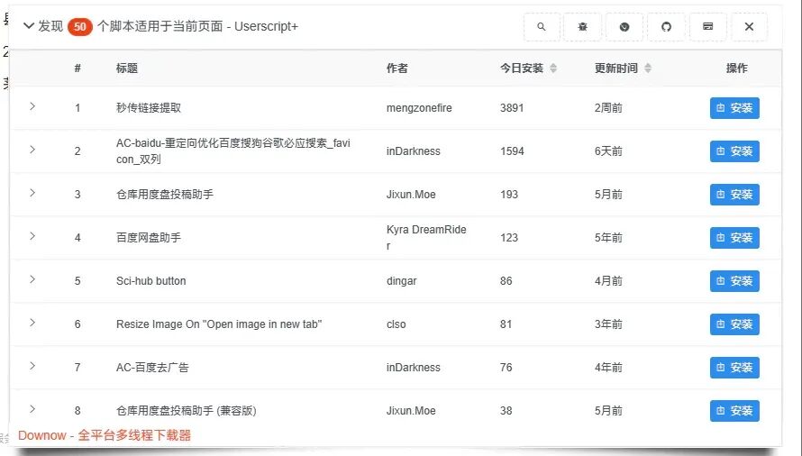Click the update time 6天前

pyautogui.click(x=608, y=151)
